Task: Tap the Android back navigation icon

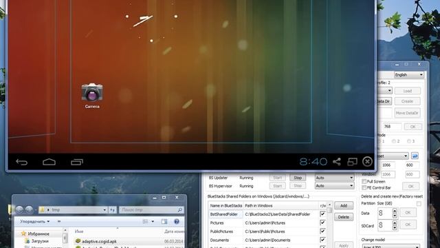Action: (x=21, y=162)
